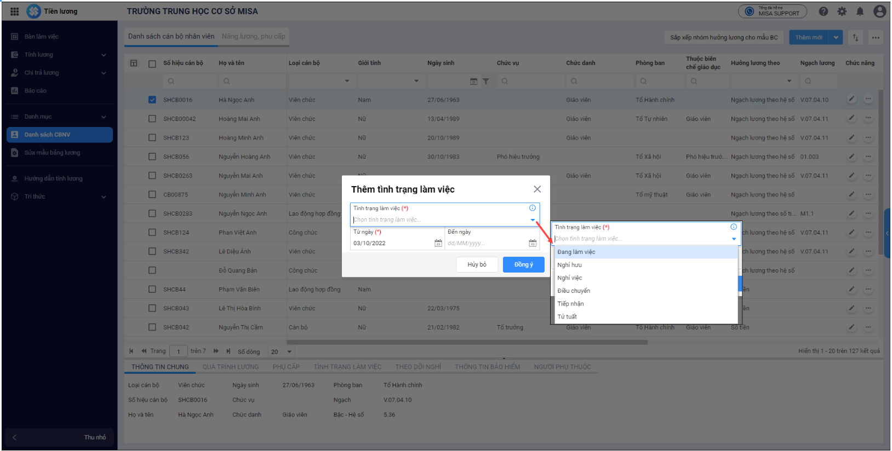The image size is (892, 451).
Task: Open settings via the gear icon
Action: tap(842, 11)
